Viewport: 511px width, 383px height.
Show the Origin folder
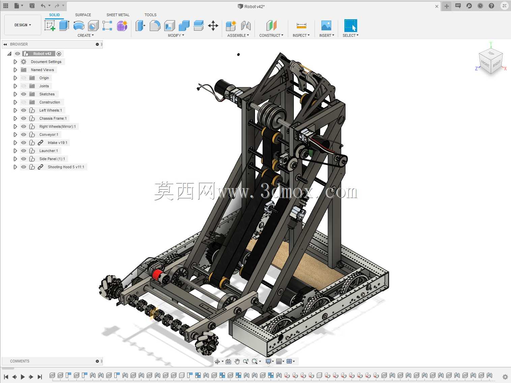click(x=24, y=78)
